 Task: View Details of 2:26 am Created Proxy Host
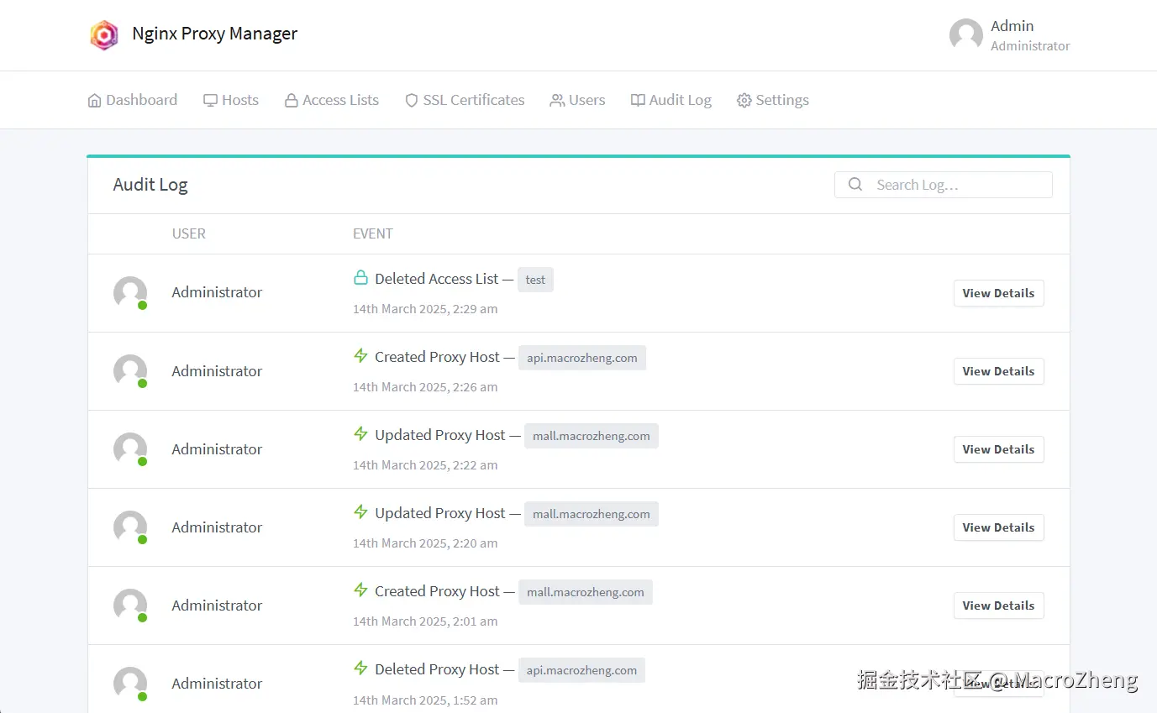click(x=998, y=371)
